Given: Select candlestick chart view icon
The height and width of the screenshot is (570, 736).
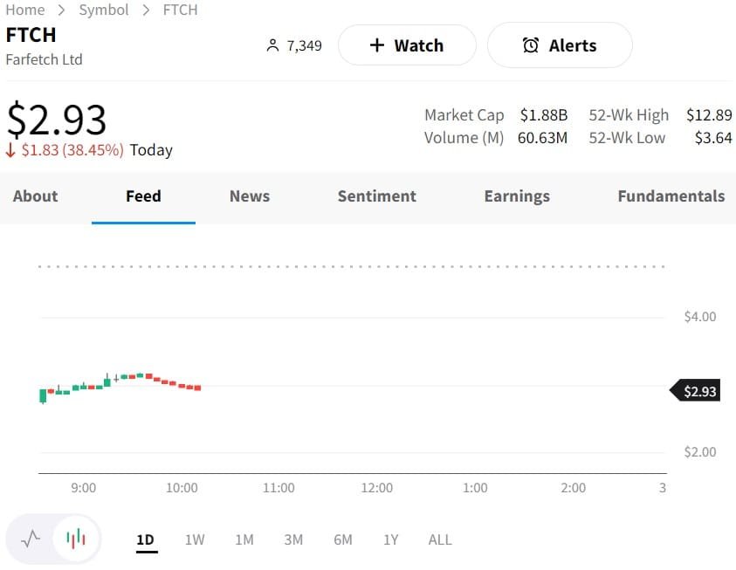Looking at the screenshot, I should click(76, 539).
